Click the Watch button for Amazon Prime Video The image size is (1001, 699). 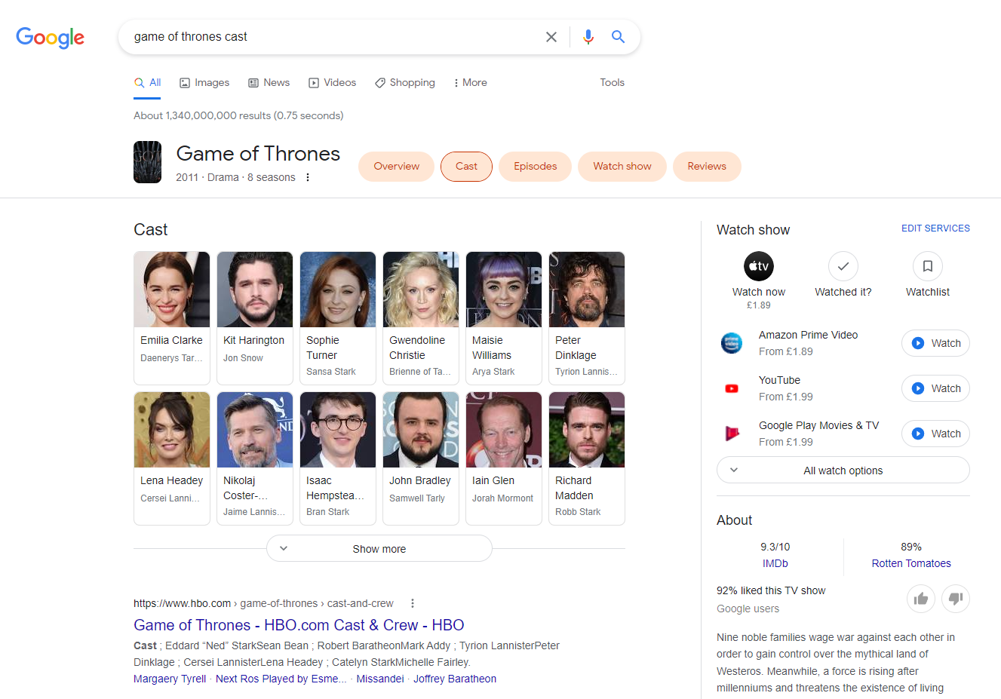coord(935,342)
